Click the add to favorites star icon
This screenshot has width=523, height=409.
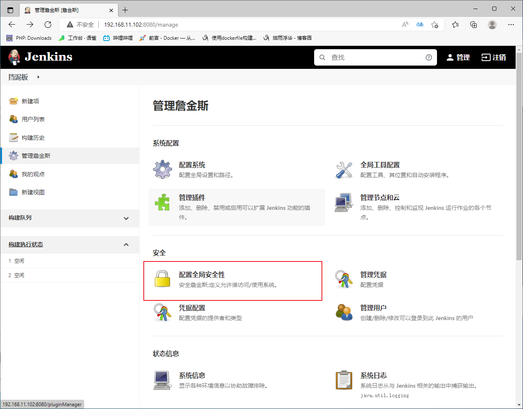pyautogui.click(x=435, y=25)
